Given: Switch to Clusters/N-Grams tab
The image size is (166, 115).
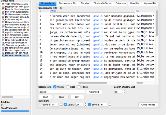Looking at the screenshot, I should pyautogui.click(x=102, y=3).
